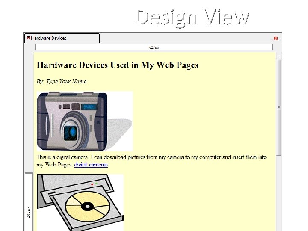
Task: Click the page icon on the Hardware Devices tab
Action: pos(29,38)
